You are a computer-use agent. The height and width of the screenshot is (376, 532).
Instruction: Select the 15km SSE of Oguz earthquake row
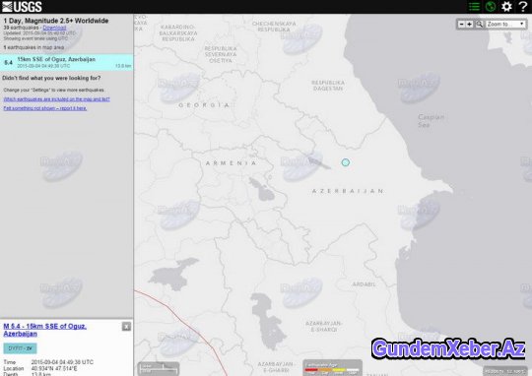(67, 62)
